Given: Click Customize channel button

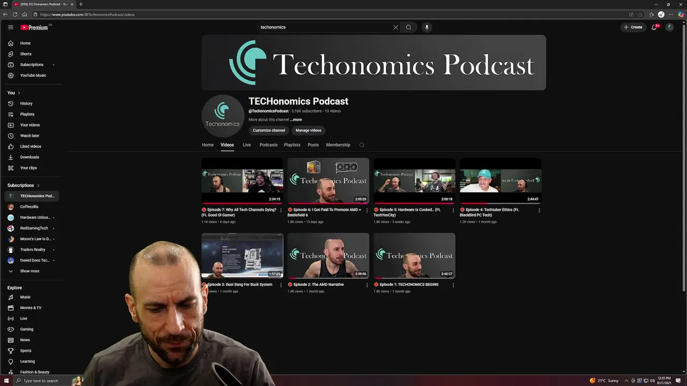Looking at the screenshot, I should click(269, 130).
